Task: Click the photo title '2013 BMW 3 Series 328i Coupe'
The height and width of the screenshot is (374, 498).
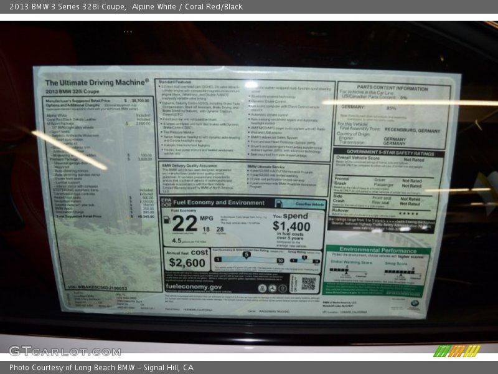Action: click(67, 7)
